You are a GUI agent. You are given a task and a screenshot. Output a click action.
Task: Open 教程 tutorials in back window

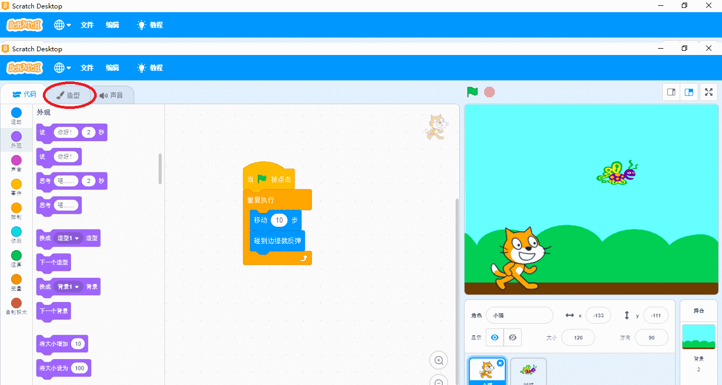tap(150, 25)
